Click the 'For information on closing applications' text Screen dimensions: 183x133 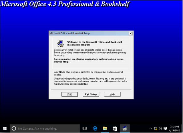pyautogui.click(x=89, y=60)
